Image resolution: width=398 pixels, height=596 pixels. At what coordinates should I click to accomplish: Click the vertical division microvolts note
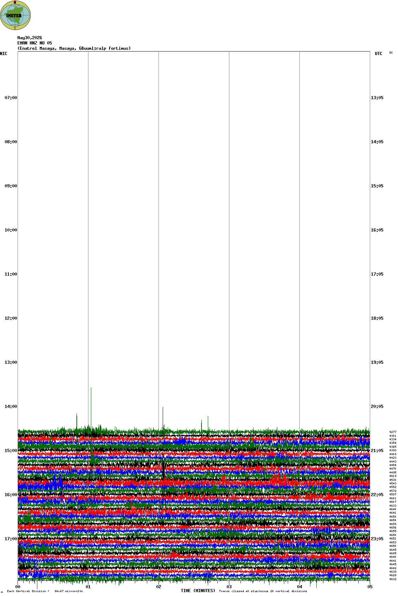pos(45,591)
